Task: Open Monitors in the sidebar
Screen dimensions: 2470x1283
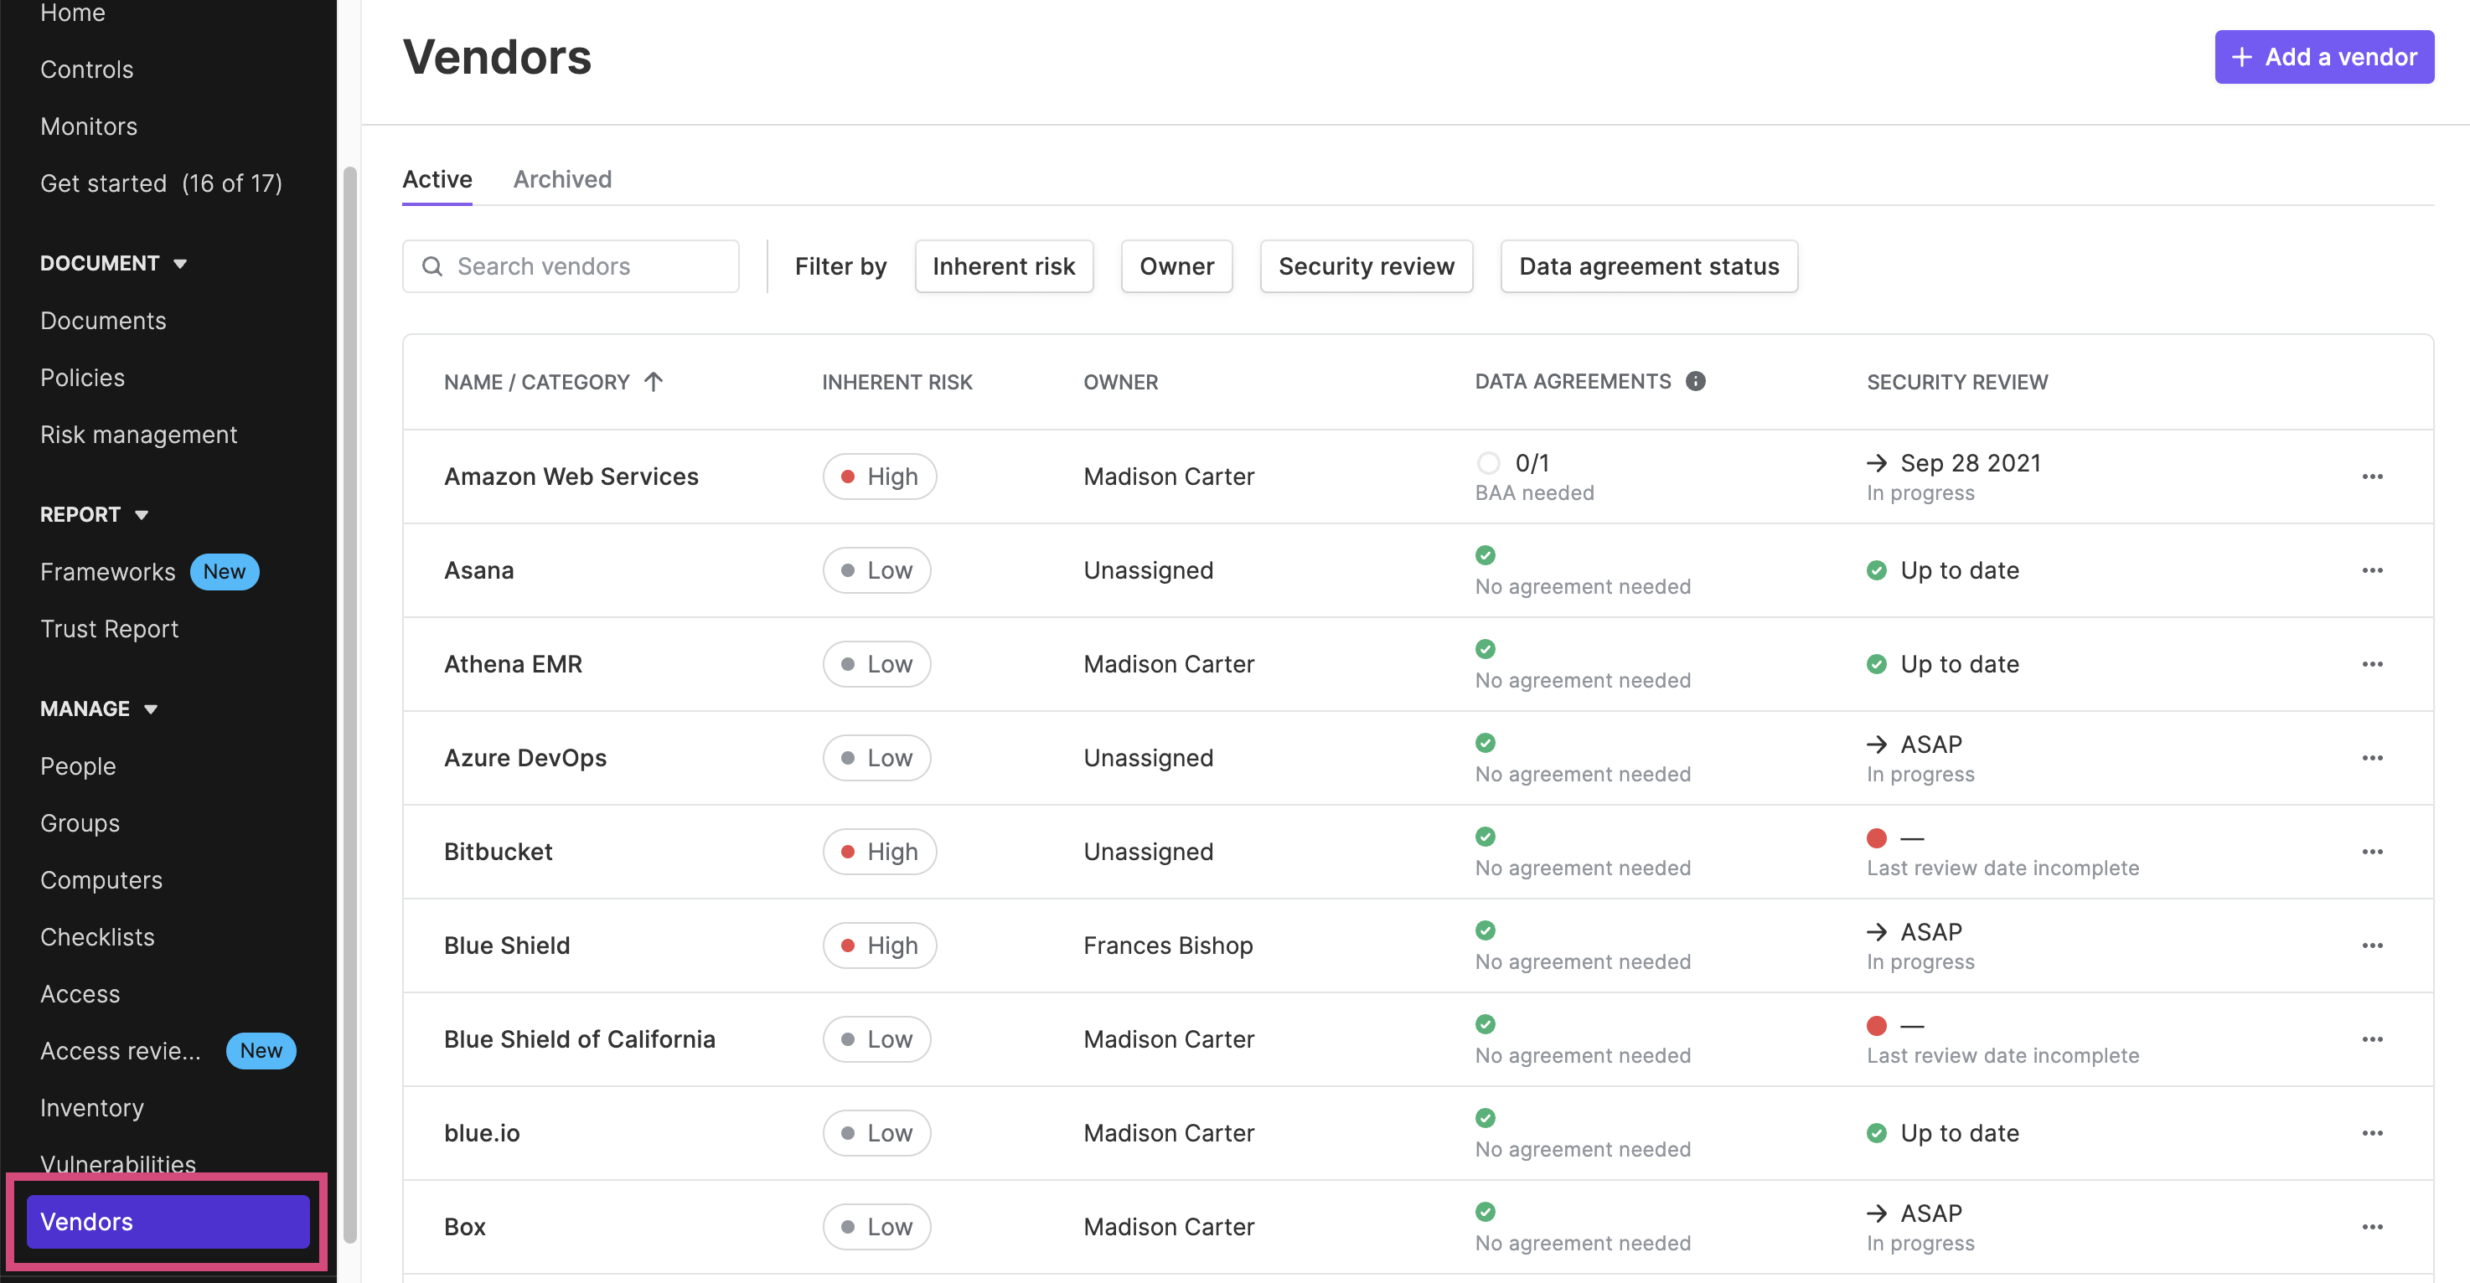Action: click(88, 126)
